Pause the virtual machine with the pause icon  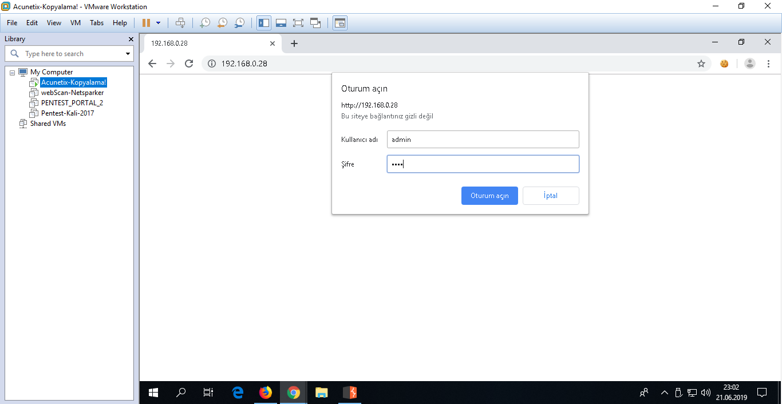click(x=146, y=23)
